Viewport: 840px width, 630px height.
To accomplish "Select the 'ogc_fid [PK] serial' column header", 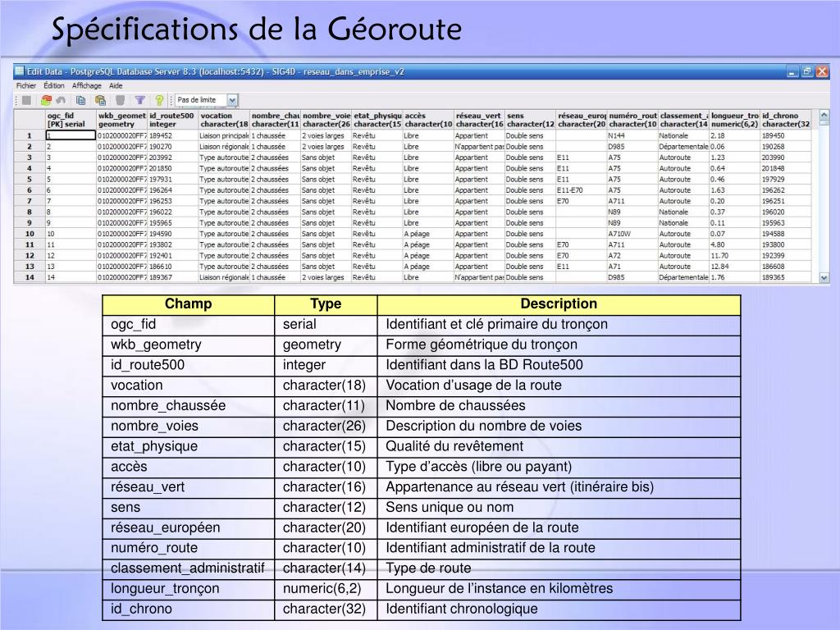I will (71, 120).
